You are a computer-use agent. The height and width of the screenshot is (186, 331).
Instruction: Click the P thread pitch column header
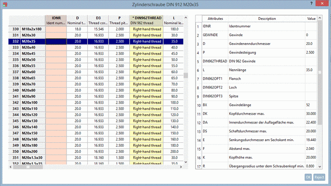point(119,20)
